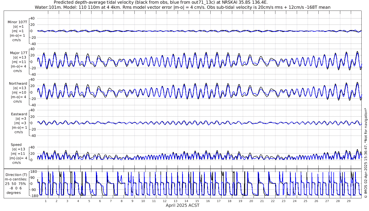Click the -90 tick of Direction panel
This screenshot has width=369, height=211.
click(33, 190)
